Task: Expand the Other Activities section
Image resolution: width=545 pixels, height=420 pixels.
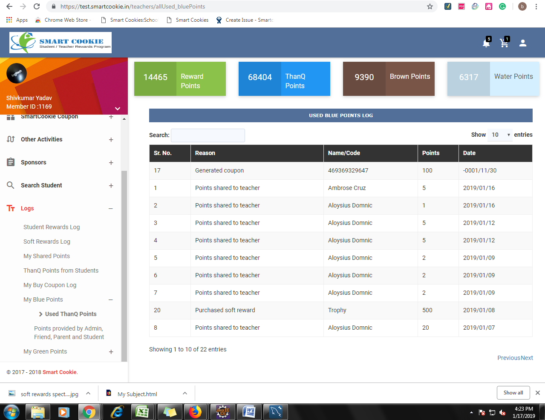Action: point(111,140)
